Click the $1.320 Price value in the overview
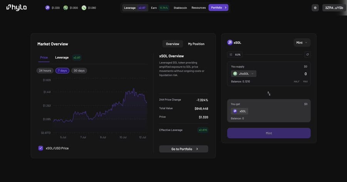 click(203, 117)
